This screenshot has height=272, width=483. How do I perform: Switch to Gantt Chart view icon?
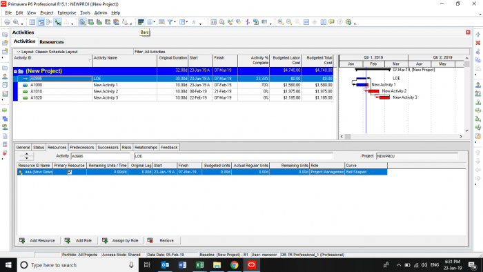[x=41, y=22]
